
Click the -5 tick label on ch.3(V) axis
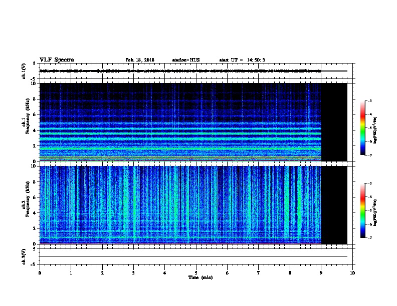[34, 264]
